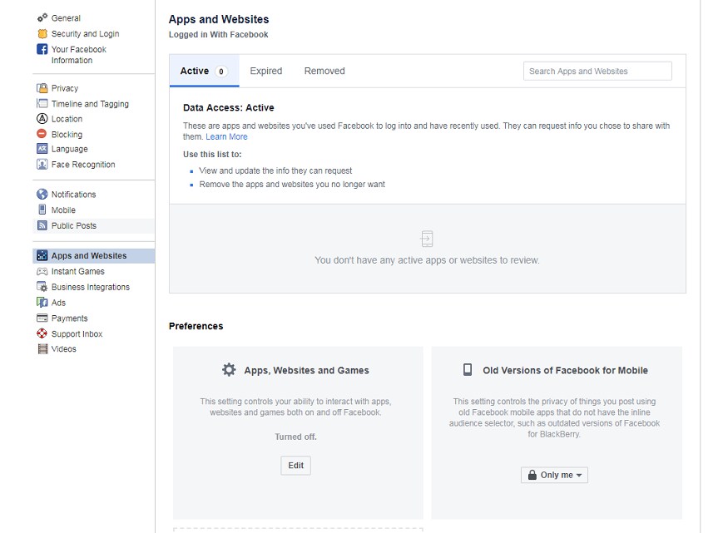Click the Payments card icon

pyautogui.click(x=42, y=318)
